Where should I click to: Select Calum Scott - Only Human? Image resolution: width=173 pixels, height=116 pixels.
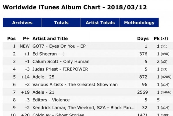[x=61, y=62]
